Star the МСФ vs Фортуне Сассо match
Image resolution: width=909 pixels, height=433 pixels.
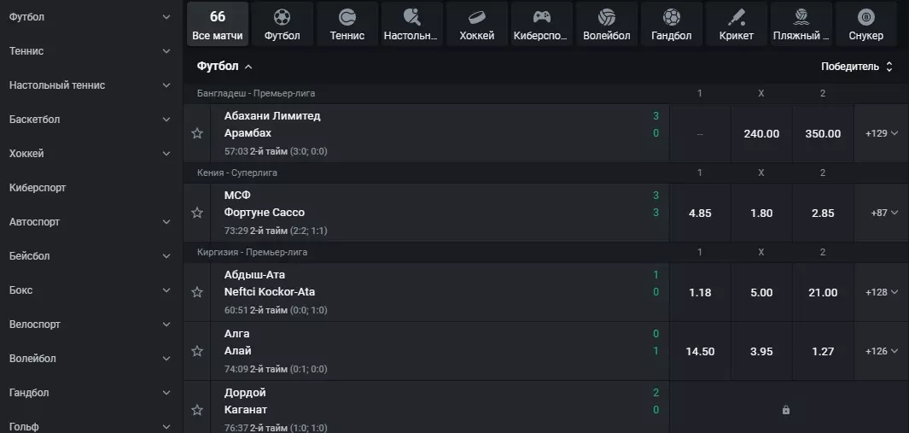pos(197,213)
